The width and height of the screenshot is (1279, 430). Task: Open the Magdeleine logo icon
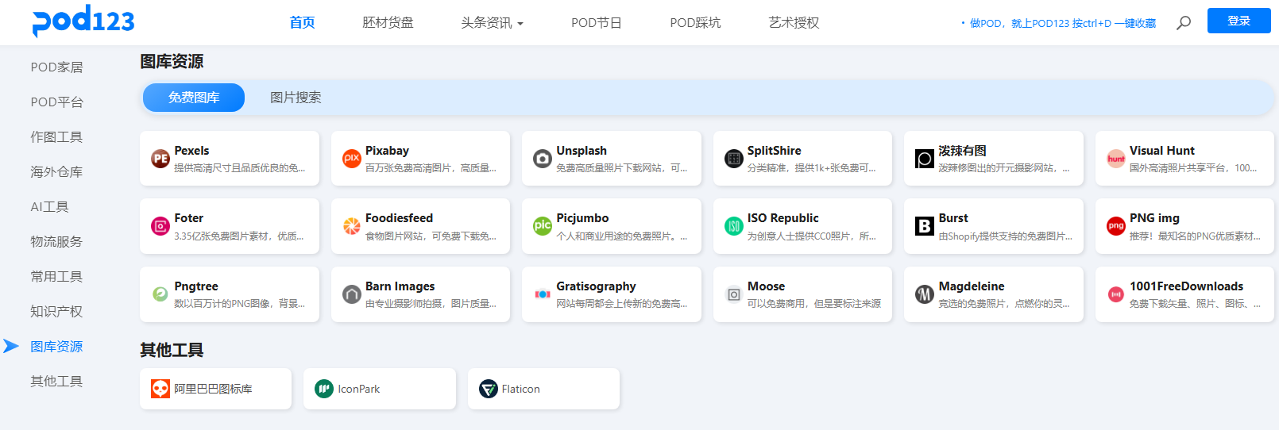[x=924, y=294]
